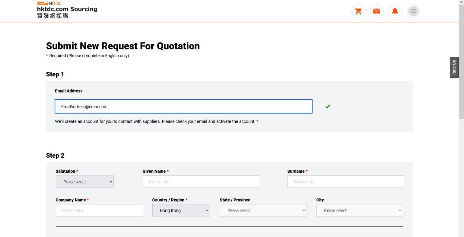The width and height of the screenshot is (464, 237).
Task: Click the HKTDC Sourcing logo
Action: (67, 10)
